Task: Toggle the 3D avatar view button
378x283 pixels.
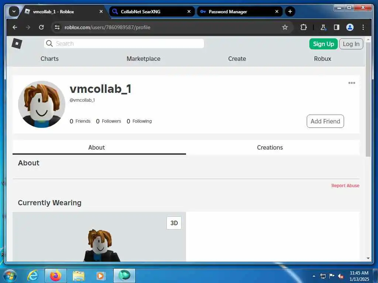Action: pos(174,223)
